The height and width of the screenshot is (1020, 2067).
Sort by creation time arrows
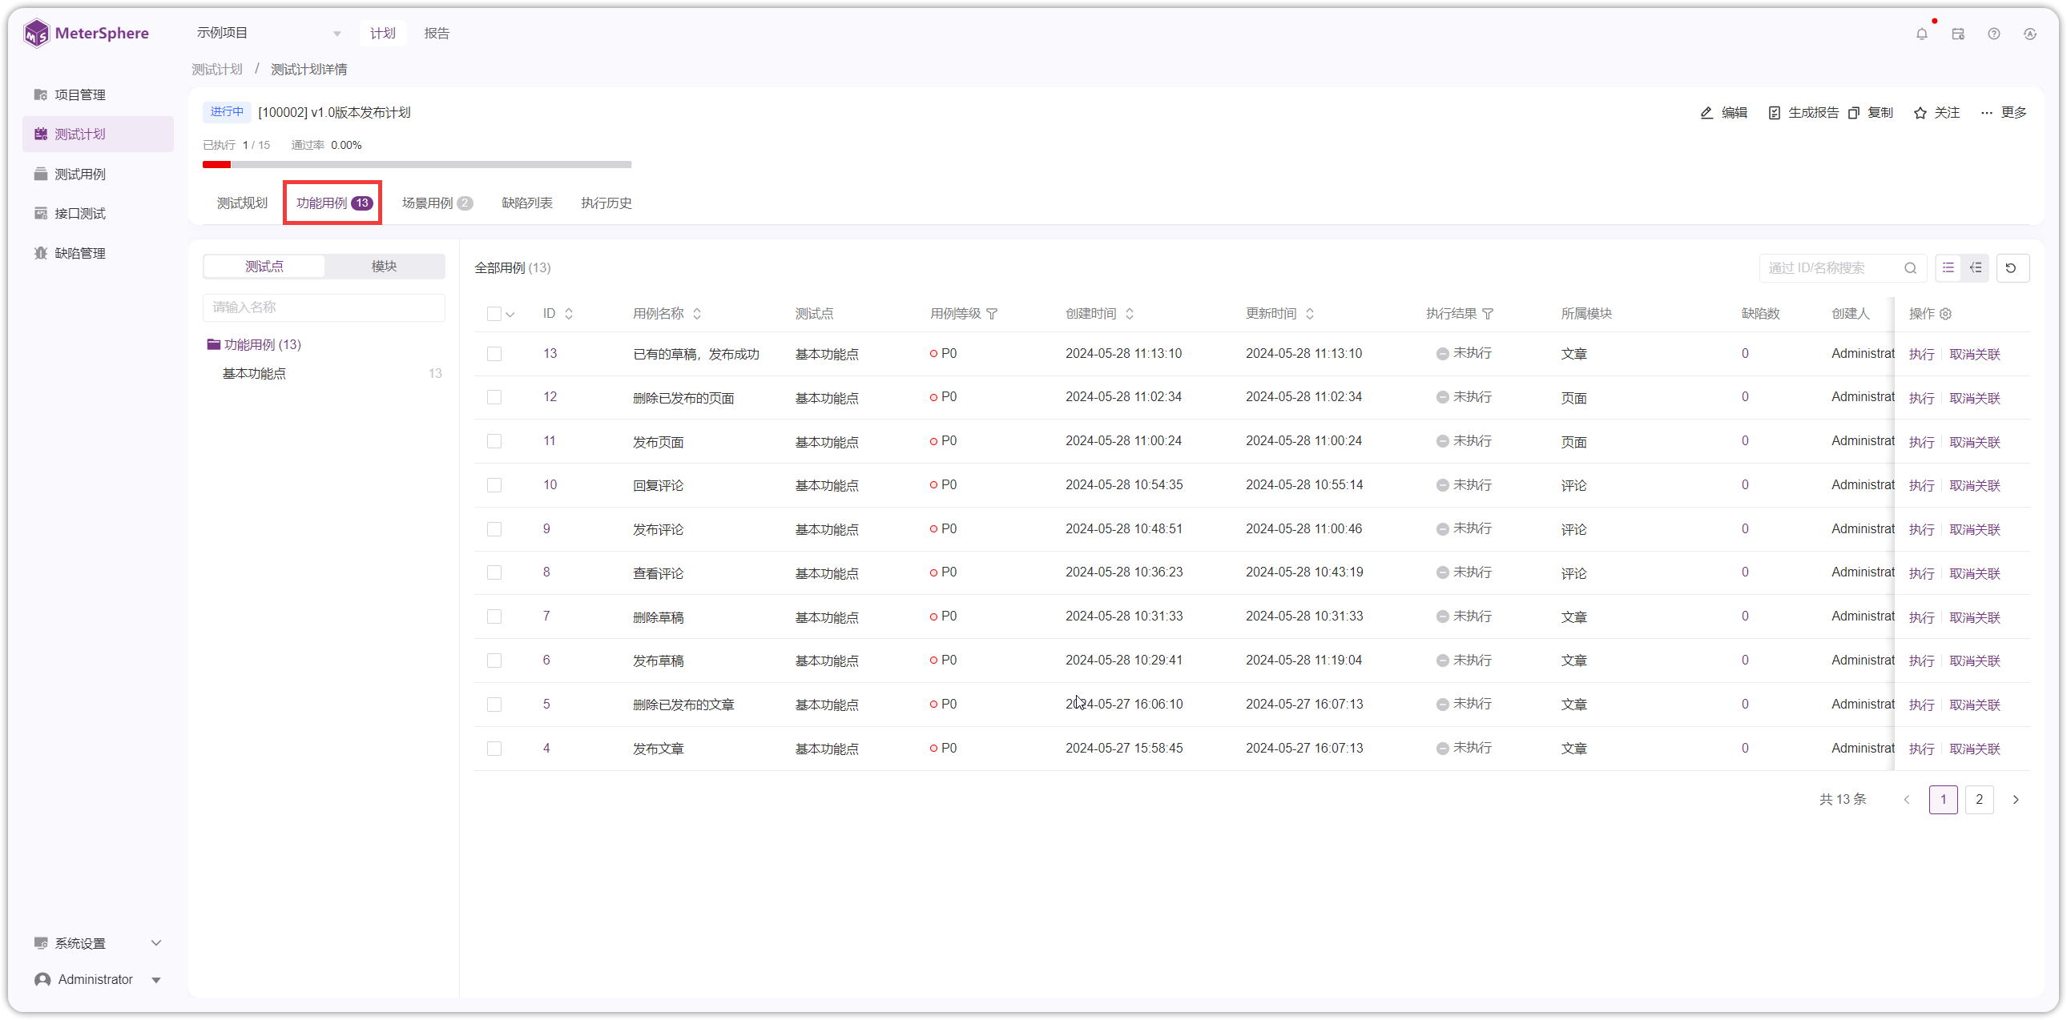point(1130,314)
